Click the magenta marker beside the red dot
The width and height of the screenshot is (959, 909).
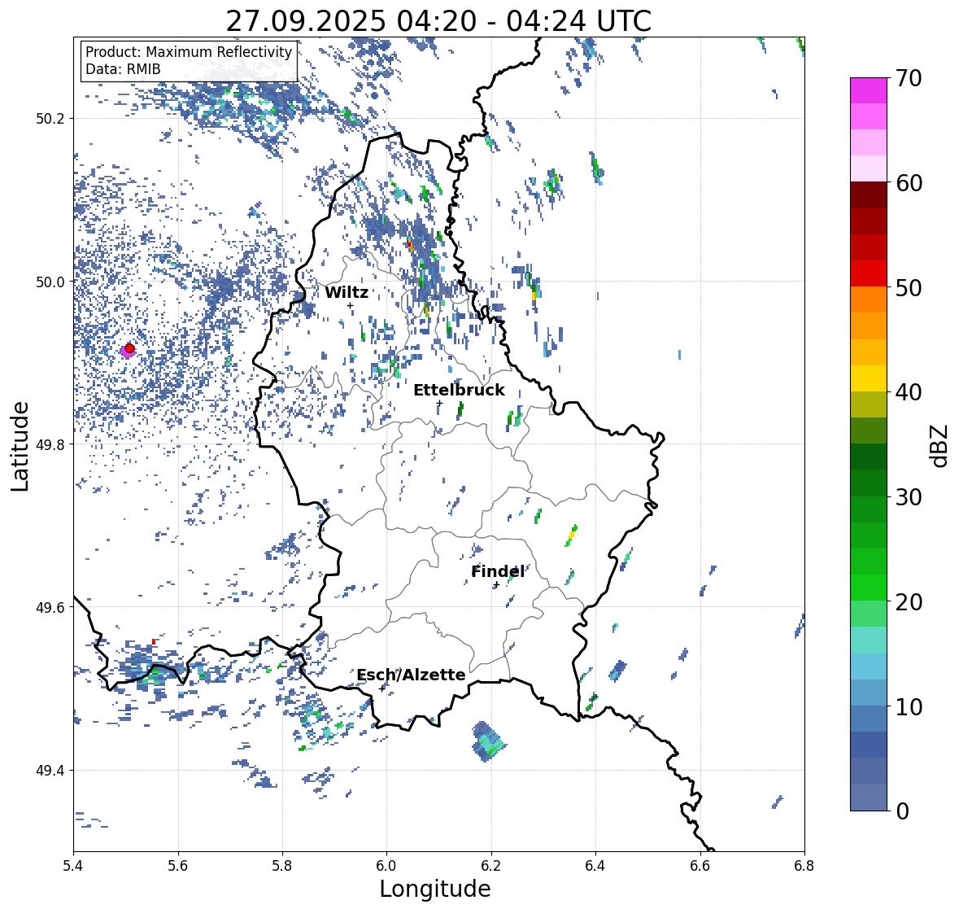pyautogui.click(x=125, y=352)
